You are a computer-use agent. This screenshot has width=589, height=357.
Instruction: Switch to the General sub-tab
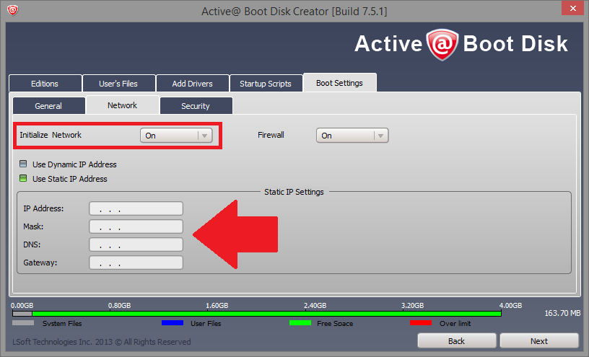pyautogui.click(x=48, y=106)
